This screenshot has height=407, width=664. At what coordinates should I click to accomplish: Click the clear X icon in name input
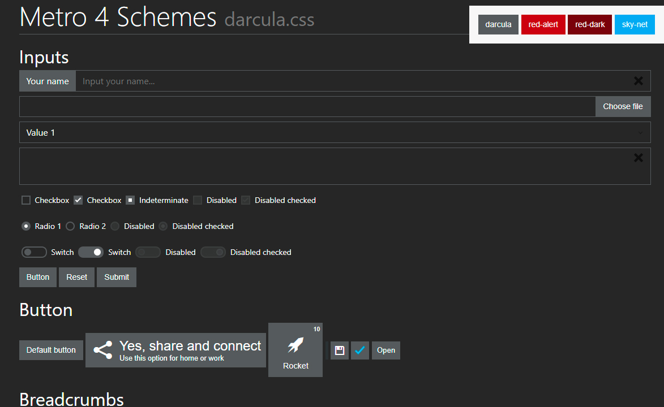tap(638, 81)
